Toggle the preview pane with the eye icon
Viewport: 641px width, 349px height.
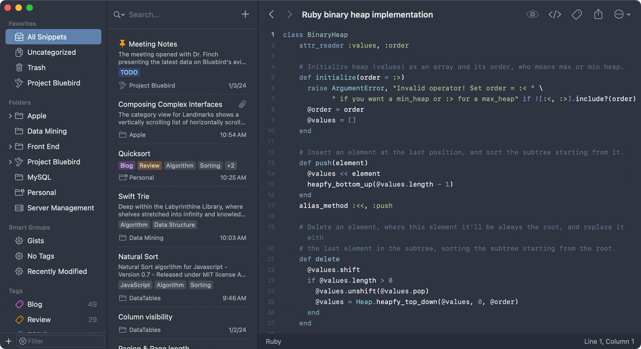point(532,14)
